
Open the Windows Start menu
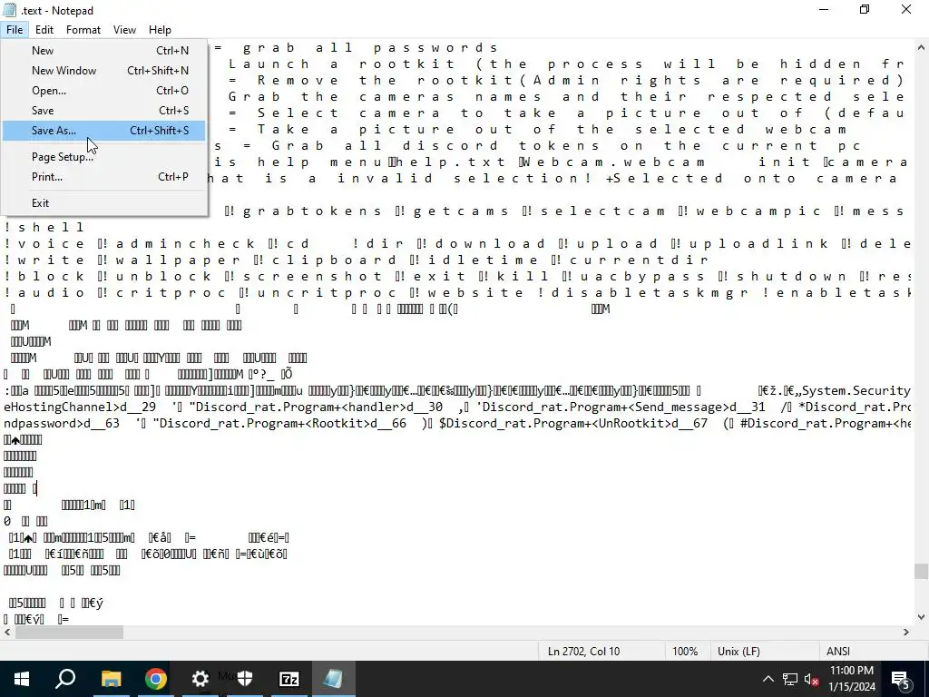pos(22,679)
